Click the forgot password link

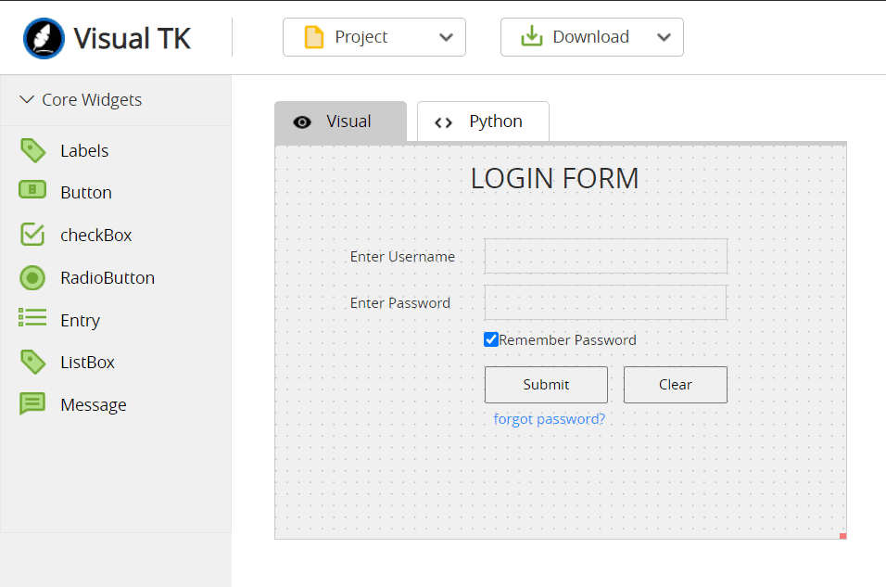[x=549, y=418]
